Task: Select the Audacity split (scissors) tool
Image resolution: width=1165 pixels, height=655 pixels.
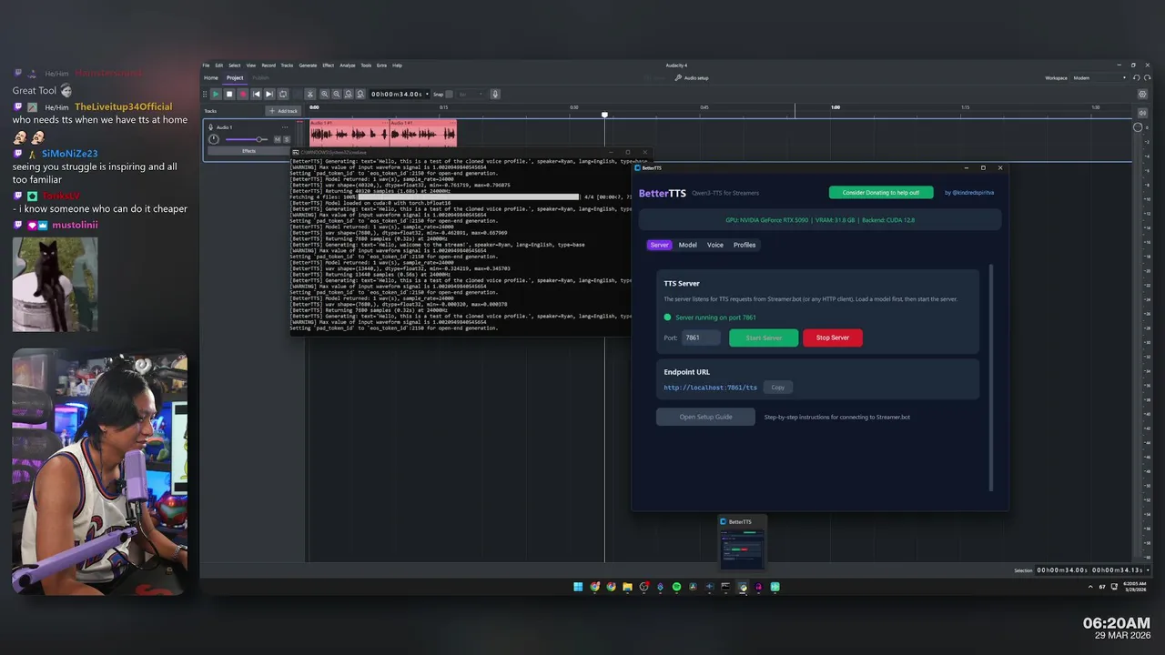Action: click(x=310, y=94)
